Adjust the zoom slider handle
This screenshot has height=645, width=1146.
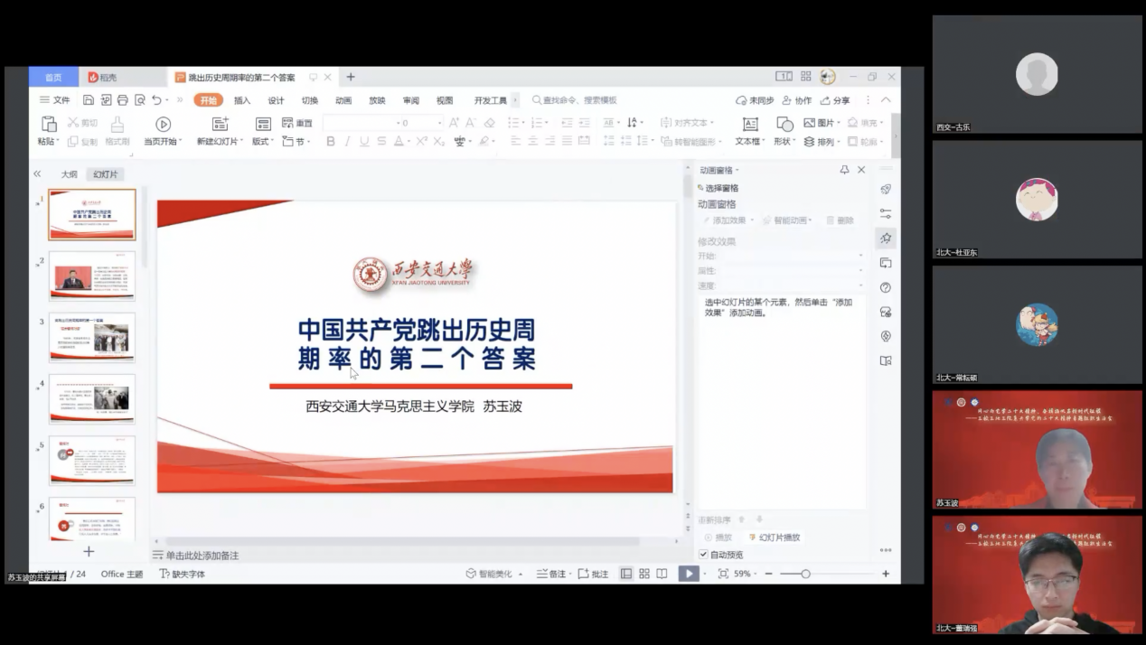tap(805, 574)
